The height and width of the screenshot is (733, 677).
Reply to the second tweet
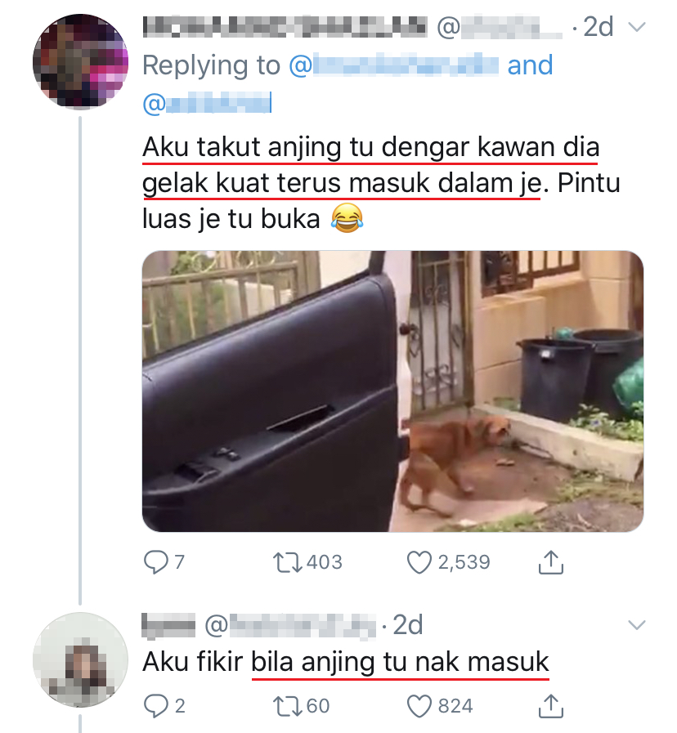(155, 704)
